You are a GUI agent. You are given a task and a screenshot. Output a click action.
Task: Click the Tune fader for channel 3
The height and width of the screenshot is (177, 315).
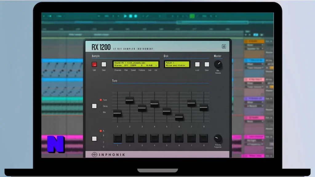point(142,108)
